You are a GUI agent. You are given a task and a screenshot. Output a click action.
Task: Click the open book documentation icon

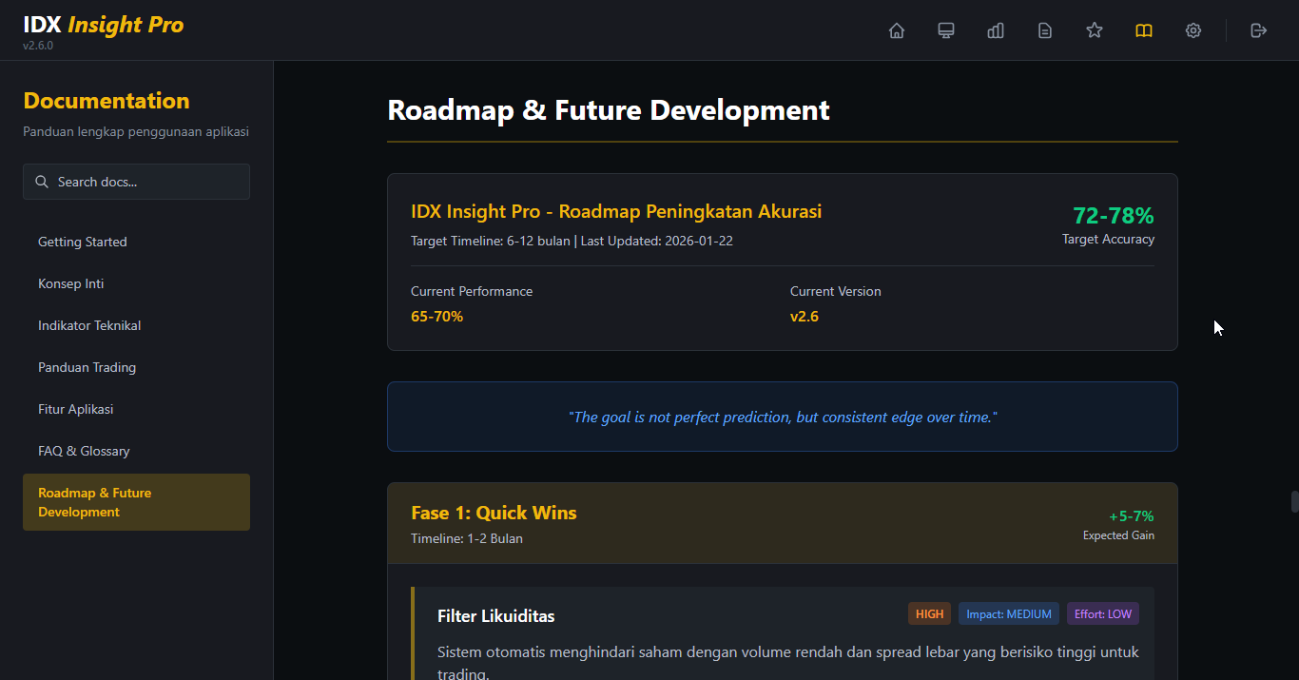(1144, 30)
